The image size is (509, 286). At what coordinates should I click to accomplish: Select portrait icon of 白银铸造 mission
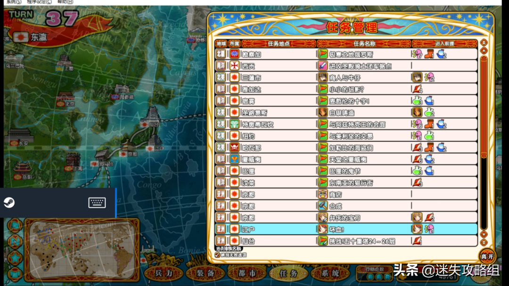(323, 113)
